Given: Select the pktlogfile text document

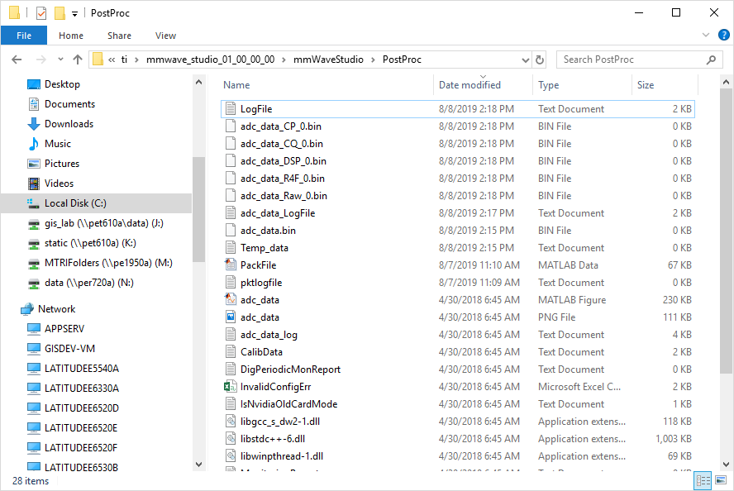Looking at the screenshot, I should (261, 282).
